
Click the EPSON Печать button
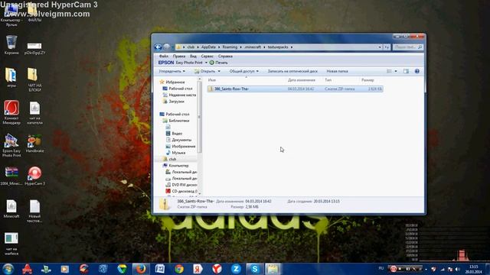(x=218, y=63)
